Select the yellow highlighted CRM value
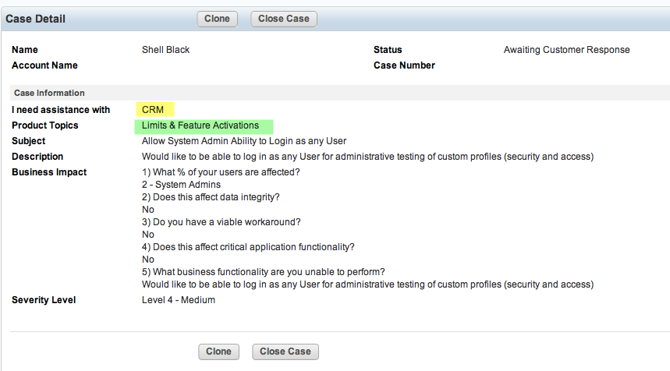This screenshot has height=371, width=670. (154, 110)
